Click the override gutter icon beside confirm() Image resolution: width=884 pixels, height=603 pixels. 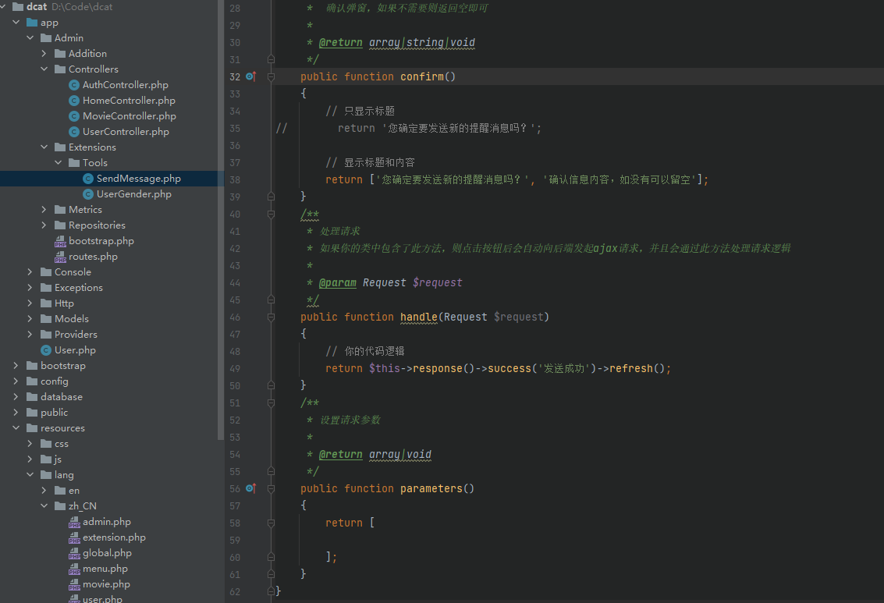[250, 76]
